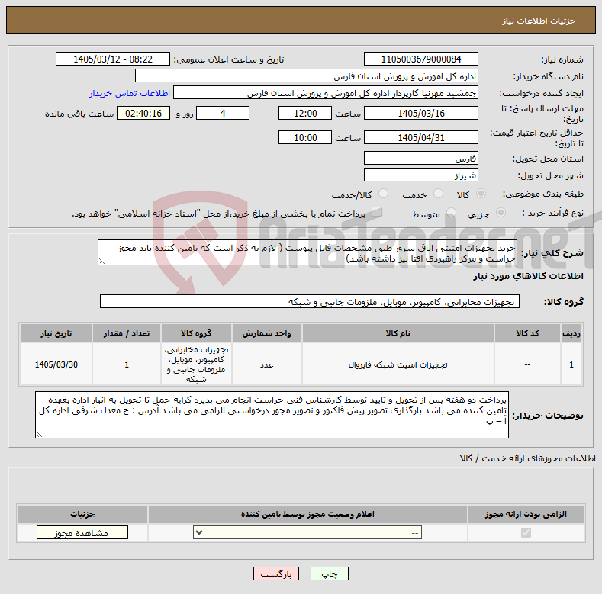Click the توضیحات خریدار text area
The width and height of the screenshot is (602, 594).
tap(272, 415)
